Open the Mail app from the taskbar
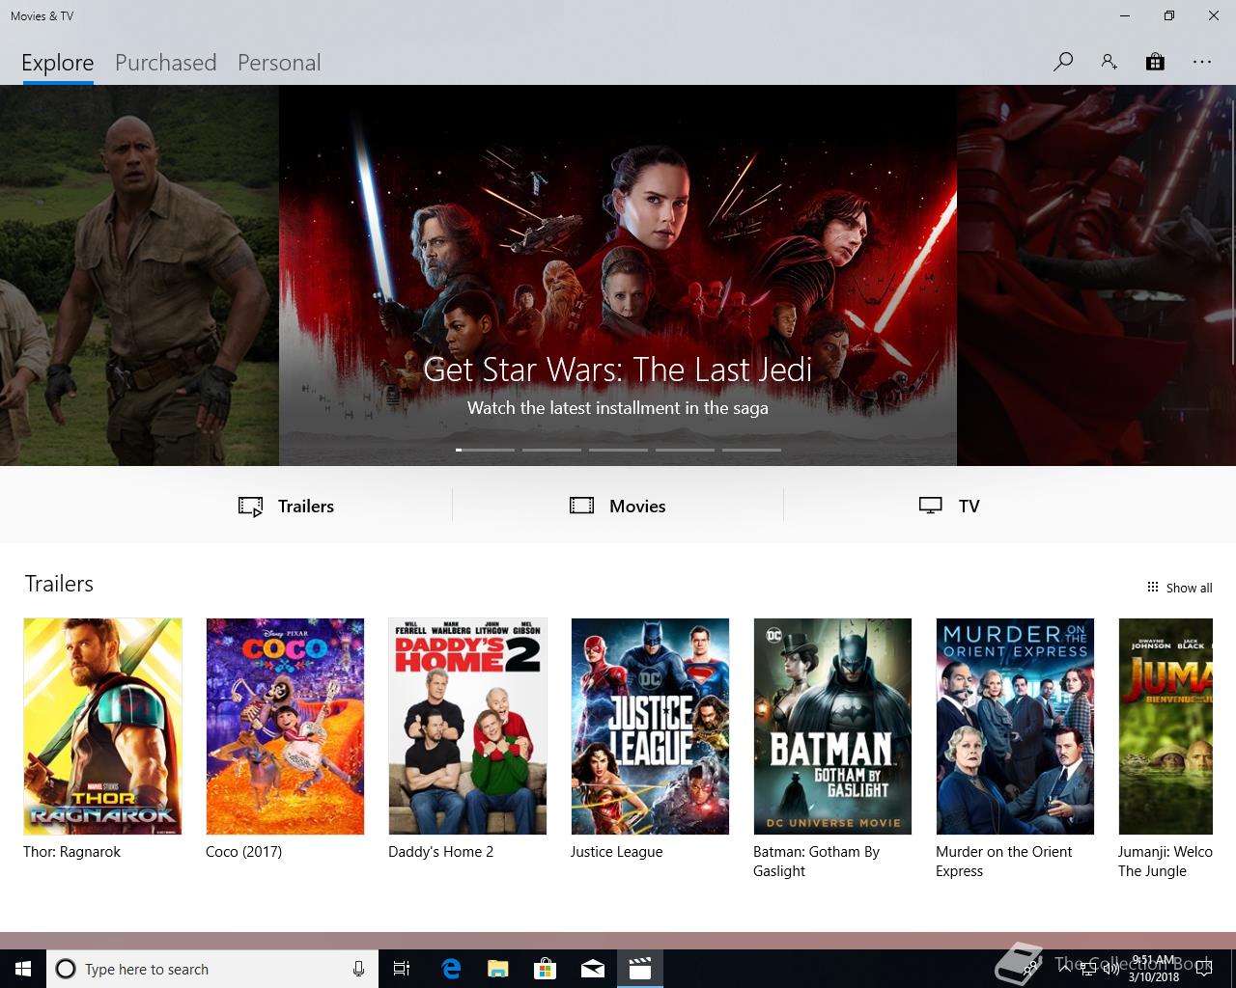 click(x=593, y=969)
